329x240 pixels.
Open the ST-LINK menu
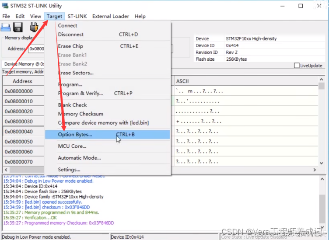(x=77, y=16)
